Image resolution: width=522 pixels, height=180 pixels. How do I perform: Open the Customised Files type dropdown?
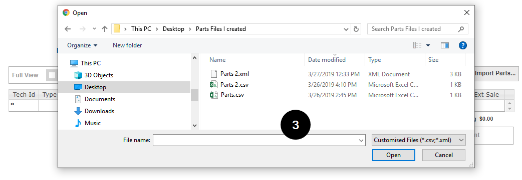coord(419,140)
